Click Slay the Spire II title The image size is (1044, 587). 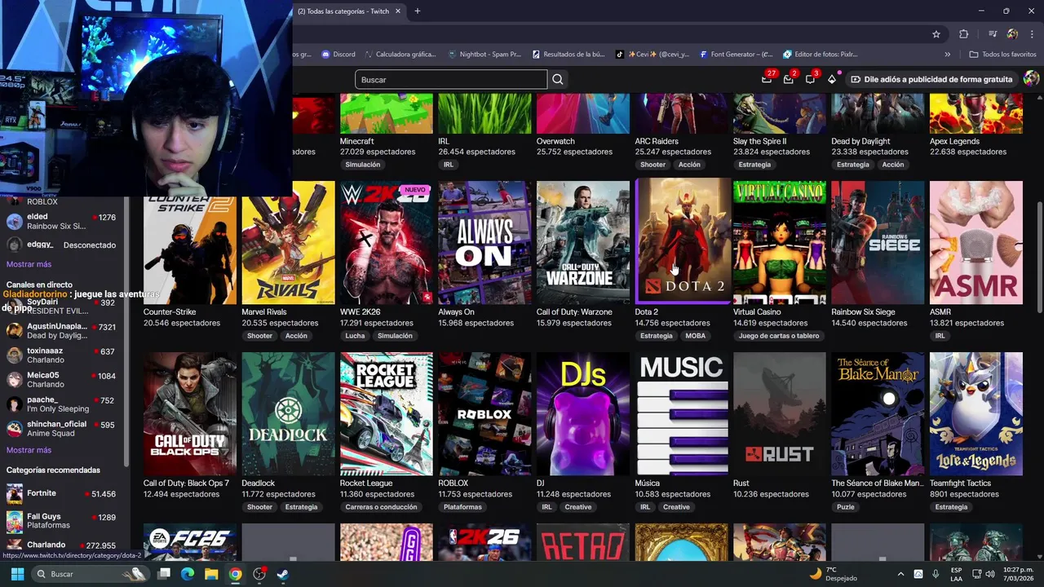click(759, 141)
